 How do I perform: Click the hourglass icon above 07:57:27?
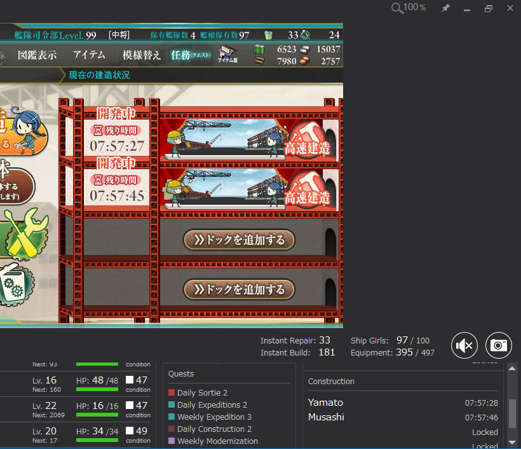pos(98,131)
